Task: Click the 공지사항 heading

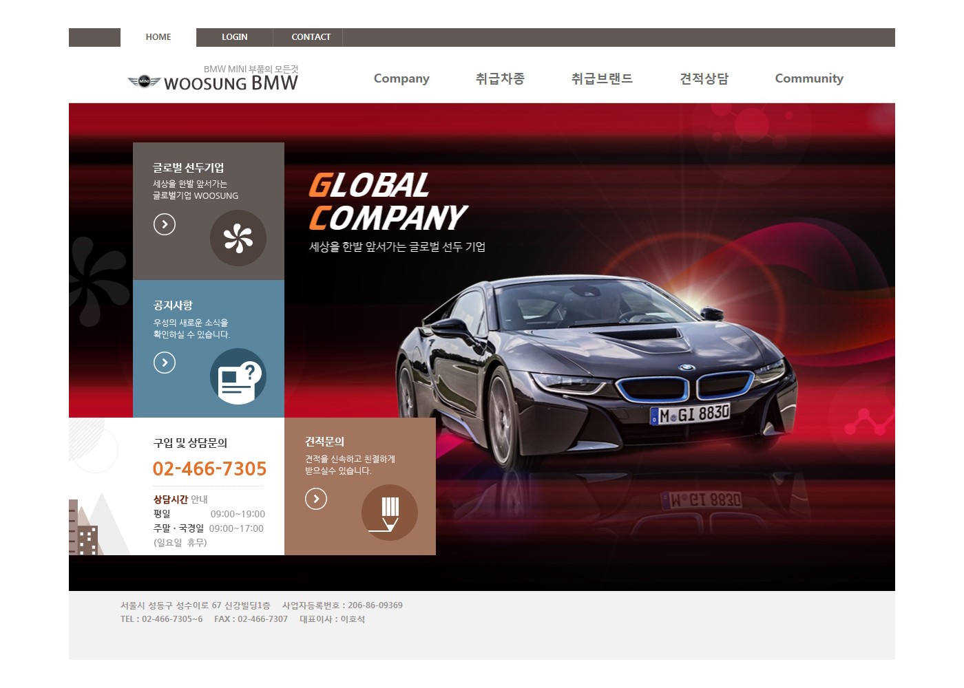Action: pyautogui.click(x=173, y=305)
